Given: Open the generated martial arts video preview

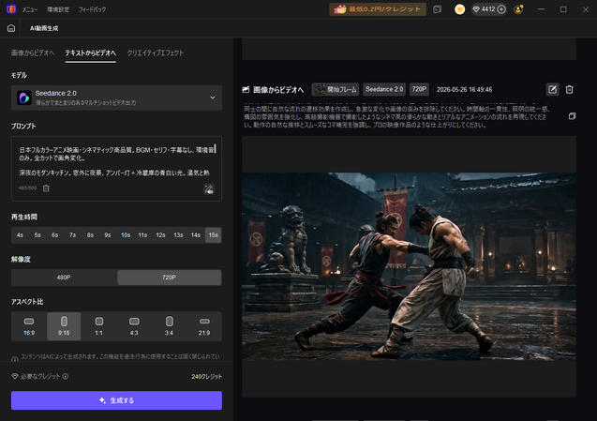Looking at the screenshot, I should click(x=409, y=266).
